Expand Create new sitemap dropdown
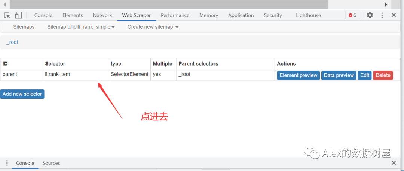404x171 pixels. pos(153,27)
